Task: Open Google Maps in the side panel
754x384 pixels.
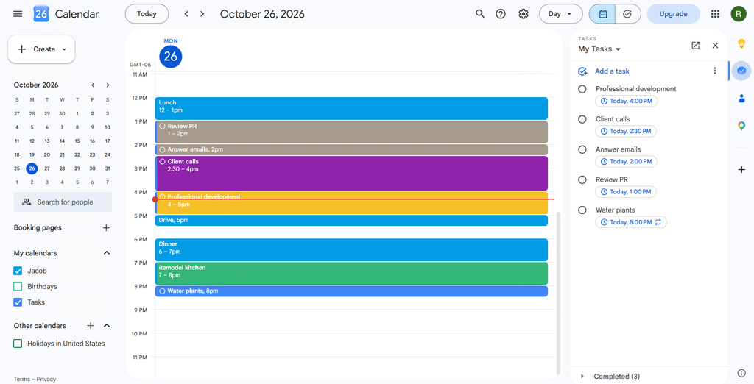Action: click(x=741, y=126)
